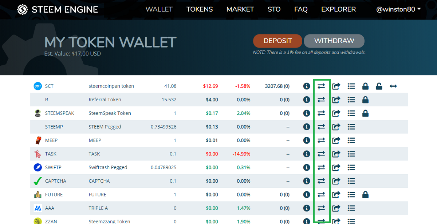Click the MEEP token logo

(x=38, y=140)
